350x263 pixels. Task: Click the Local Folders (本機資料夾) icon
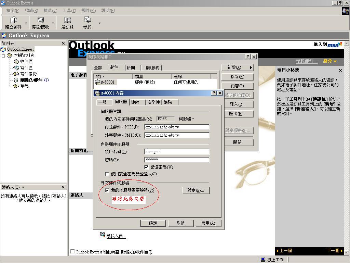click(9, 55)
